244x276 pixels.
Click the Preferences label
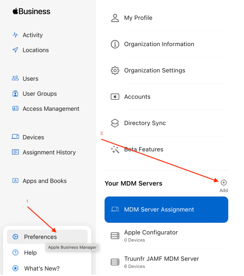click(40, 237)
